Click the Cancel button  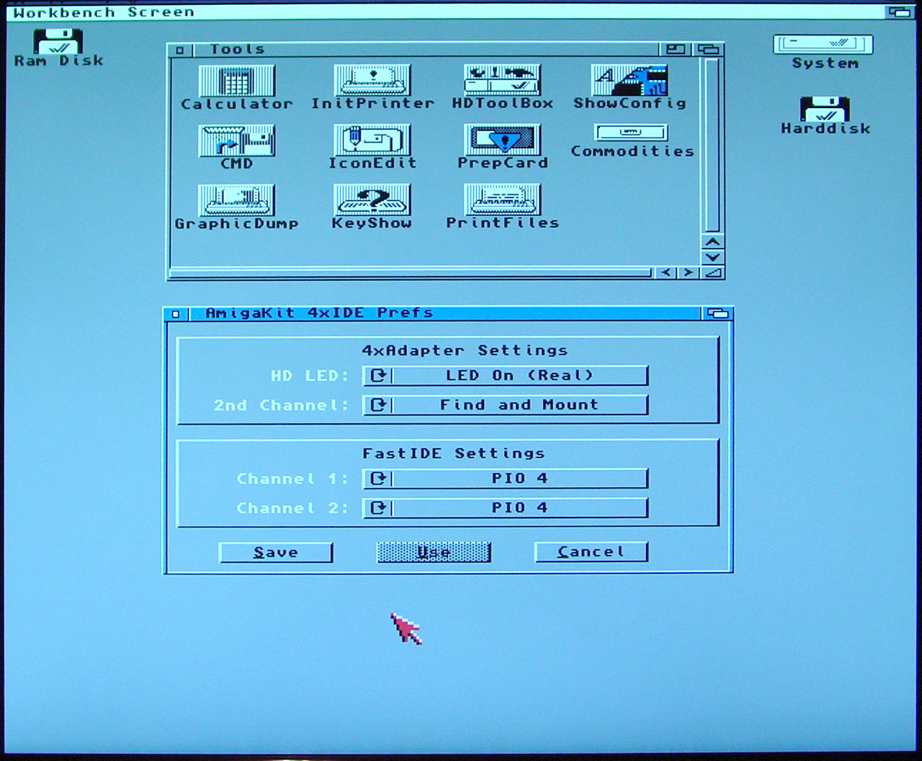click(x=591, y=552)
